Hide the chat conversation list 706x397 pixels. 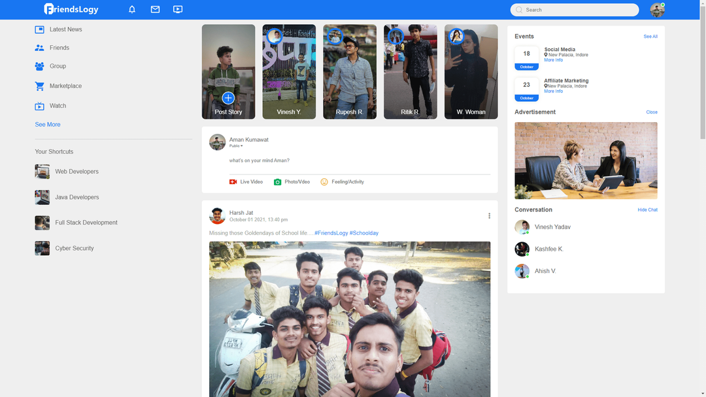coord(647,210)
